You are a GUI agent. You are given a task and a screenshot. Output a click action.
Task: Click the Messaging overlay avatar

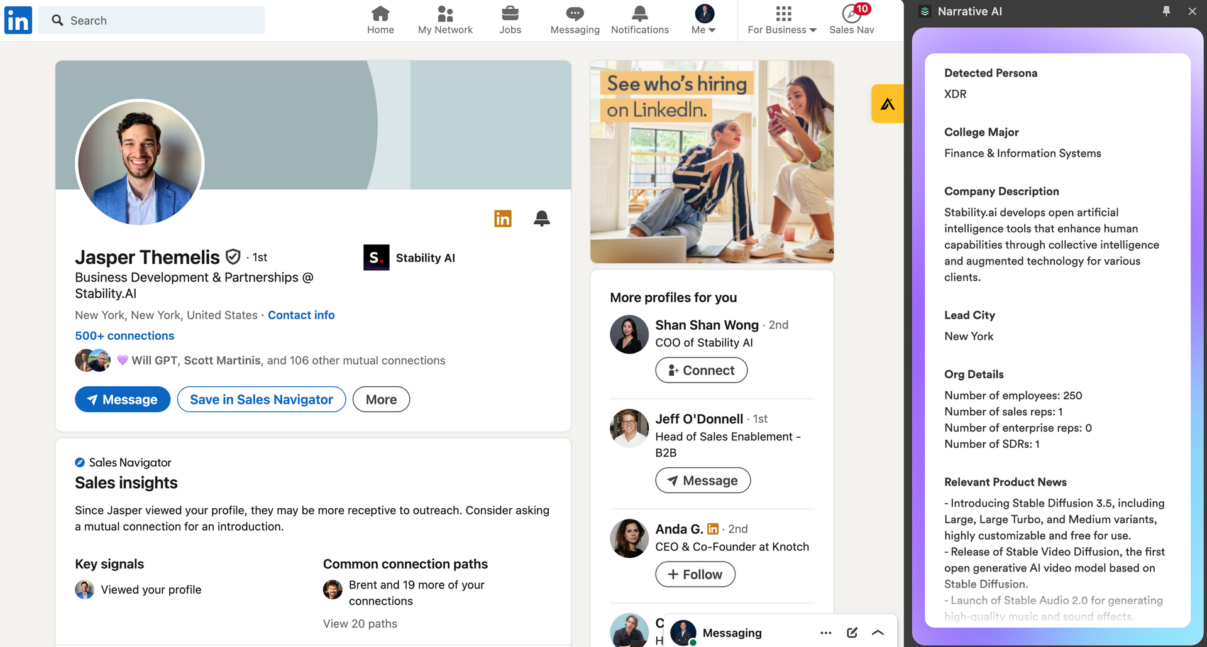point(683,633)
